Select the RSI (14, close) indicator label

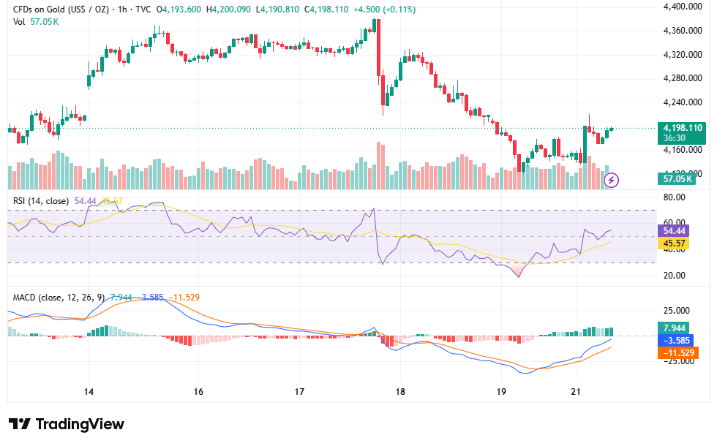(41, 201)
